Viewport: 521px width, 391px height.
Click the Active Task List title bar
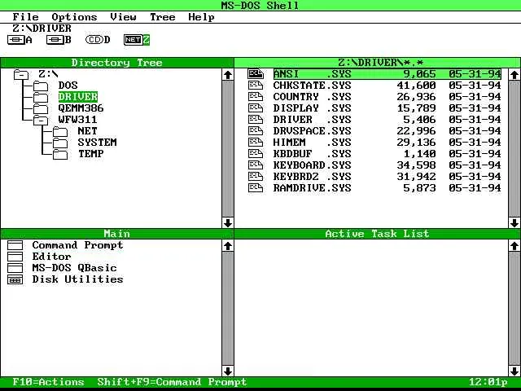click(377, 234)
